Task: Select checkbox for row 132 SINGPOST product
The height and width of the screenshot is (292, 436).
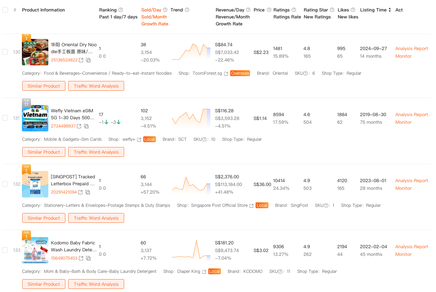Action: click(x=5, y=184)
